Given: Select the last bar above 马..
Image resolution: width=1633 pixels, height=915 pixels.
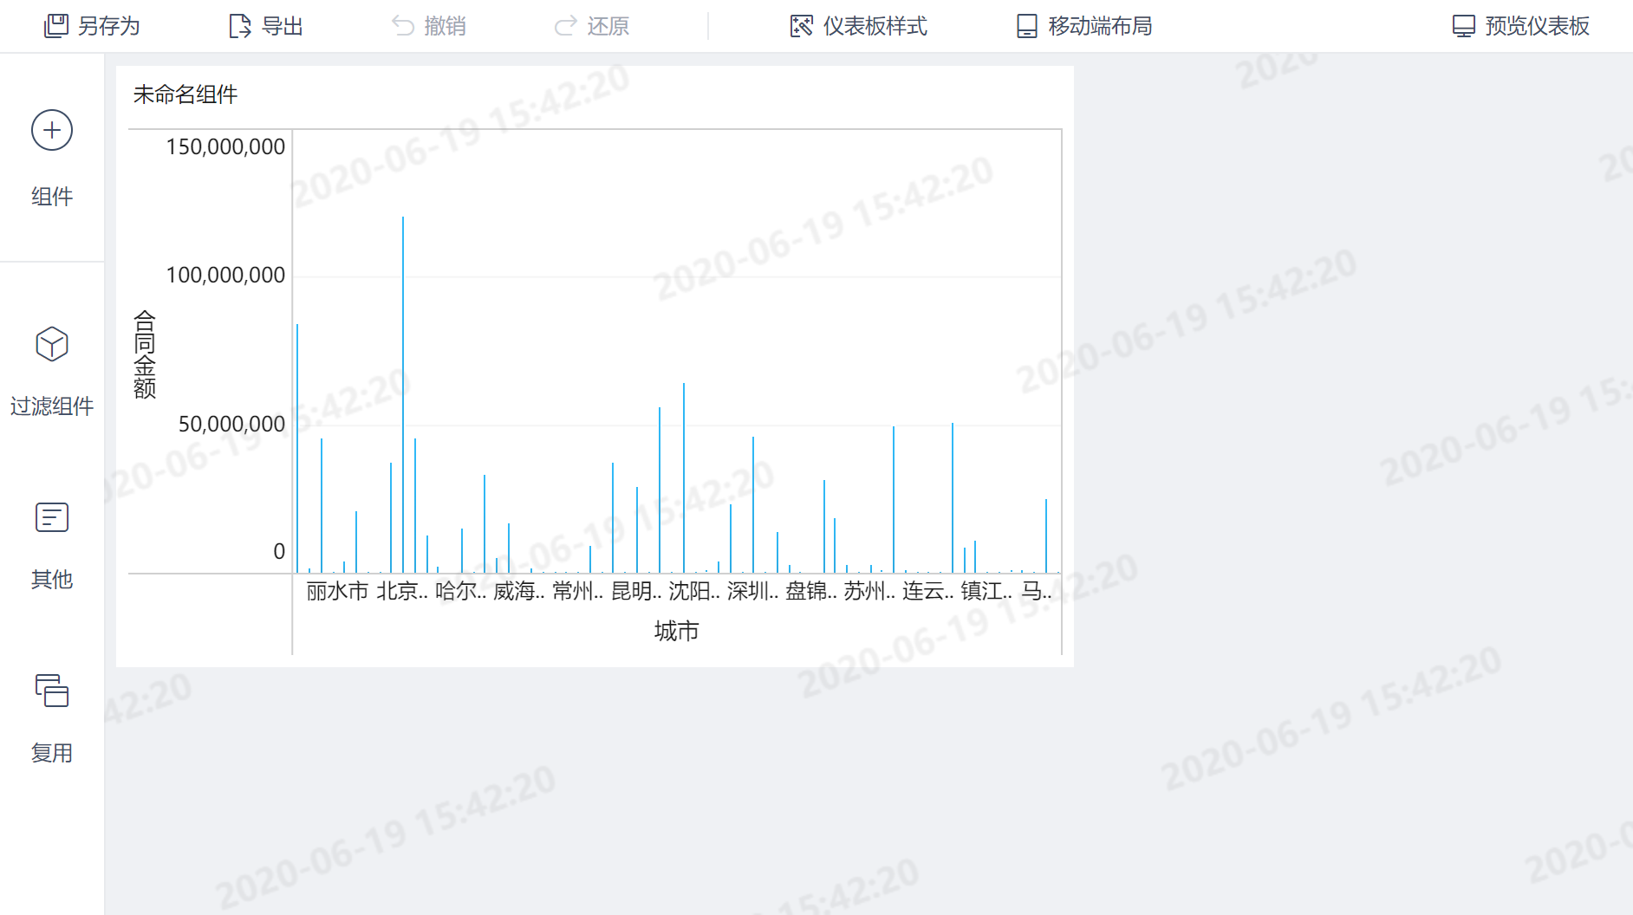Looking at the screenshot, I should (1046, 536).
